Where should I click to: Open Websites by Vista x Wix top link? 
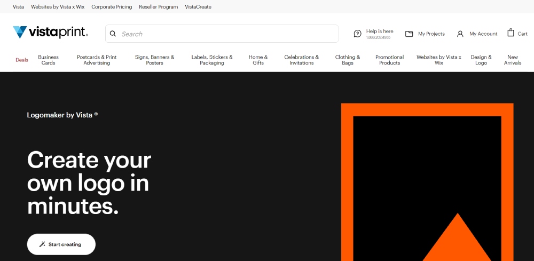[x=58, y=7]
